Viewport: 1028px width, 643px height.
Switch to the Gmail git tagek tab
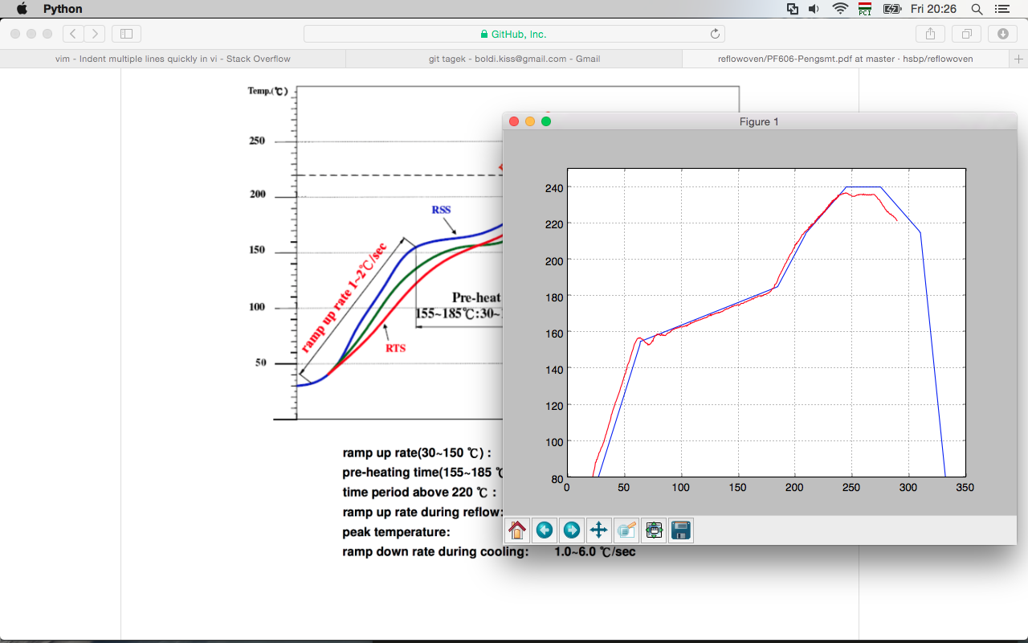point(514,59)
